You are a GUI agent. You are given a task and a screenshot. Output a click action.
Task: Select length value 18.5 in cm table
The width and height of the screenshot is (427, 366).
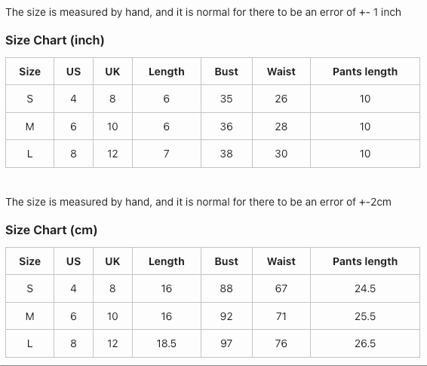(167, 343)
